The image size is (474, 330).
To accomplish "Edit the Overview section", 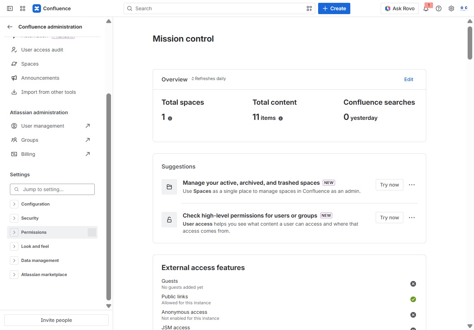I will coord(409,79).
